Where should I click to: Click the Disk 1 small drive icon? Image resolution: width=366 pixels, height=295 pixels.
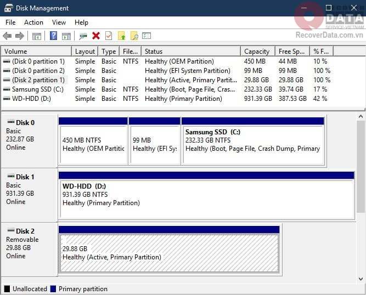11,176
